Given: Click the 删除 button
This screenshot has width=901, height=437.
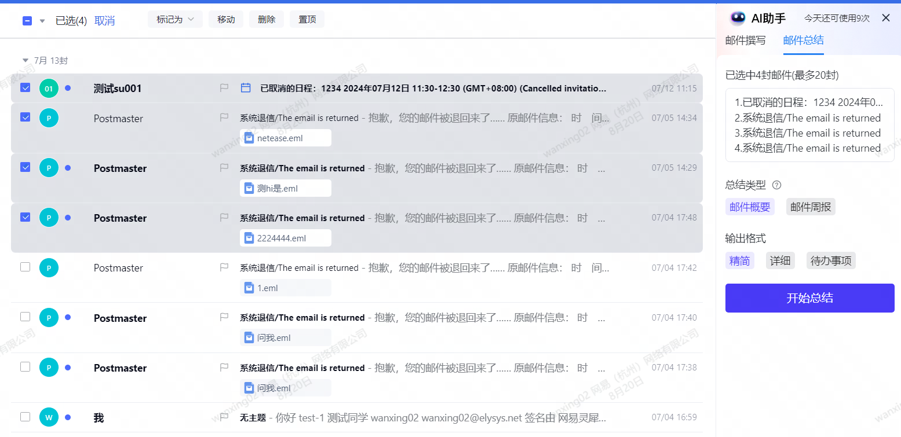Looking at the screenshot, I should pos(267,19).
